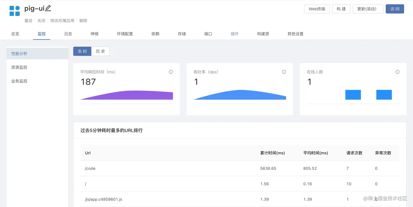Click the first online users bar
Image resolution: width=413 pixels, height=207 pixels.
click(x=353, y=95)
